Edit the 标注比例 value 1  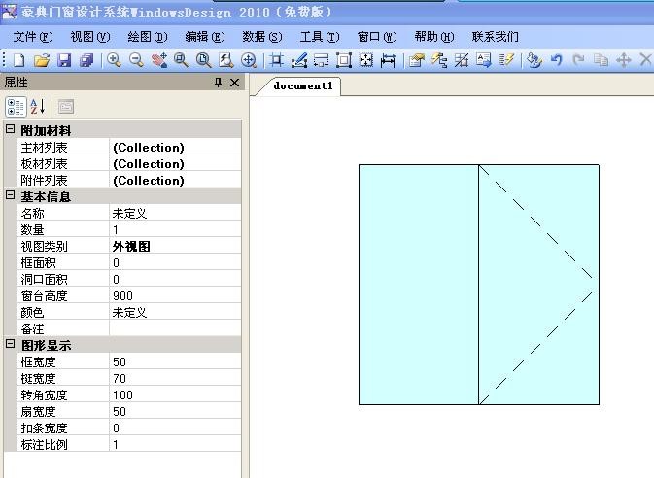pyautogui.click(x=175, y=445)
